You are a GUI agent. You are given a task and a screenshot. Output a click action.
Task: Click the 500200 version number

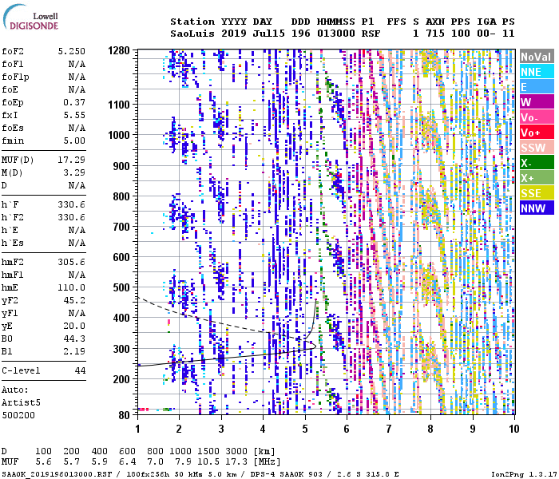(x=18, y=415)
